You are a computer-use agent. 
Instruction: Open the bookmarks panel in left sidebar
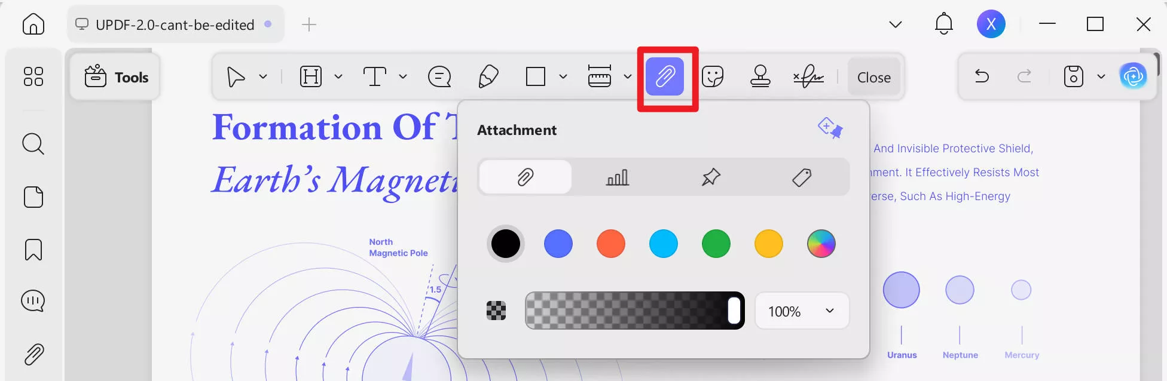tap(33, 250)
